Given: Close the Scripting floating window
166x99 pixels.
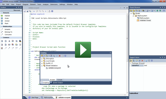Looking at the screenshot, I should click(110, 53).
